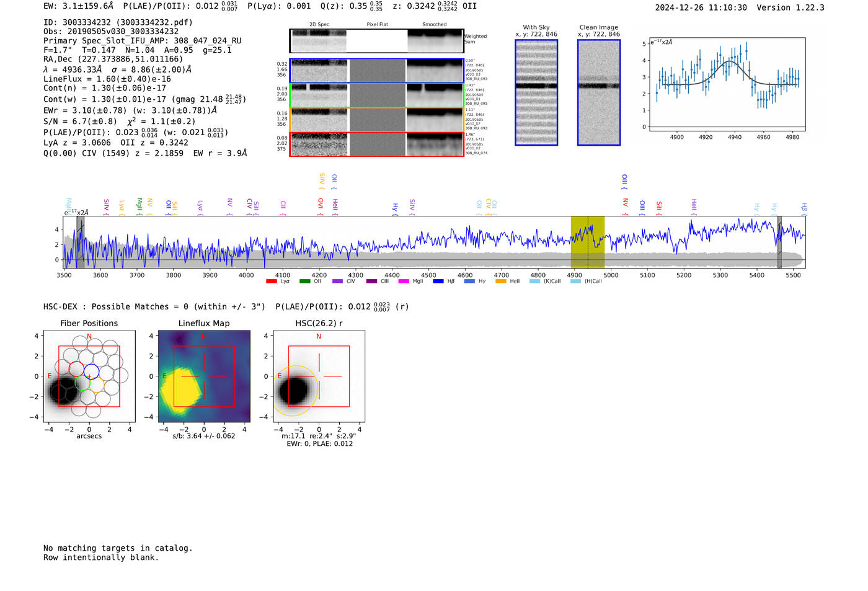Screen dimensions: 868x591
Task: Click the '308_RU_074' fiber label
Action: (477, 153)
